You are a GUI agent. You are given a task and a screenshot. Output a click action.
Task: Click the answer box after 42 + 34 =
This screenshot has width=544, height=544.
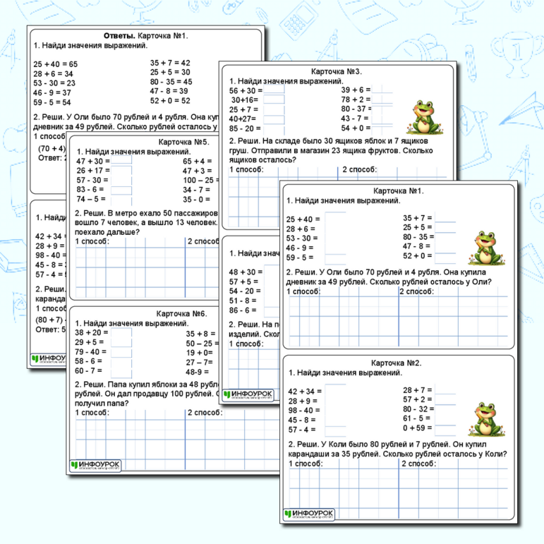[334, 391]
